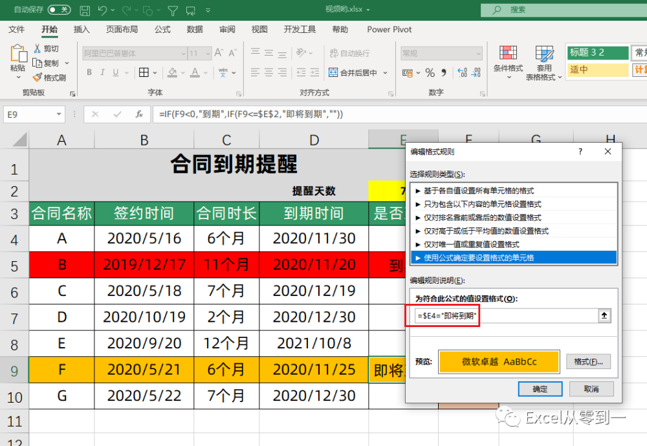Expand the Name Box dropdown arrow
The image size is (647, 446).
click(x=59, y=114)
